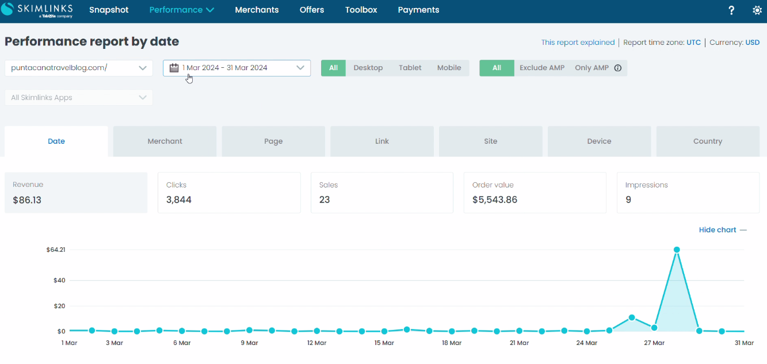Switch to the Merchant tab
Screen dimensions: 767x364
pos(165,141)
